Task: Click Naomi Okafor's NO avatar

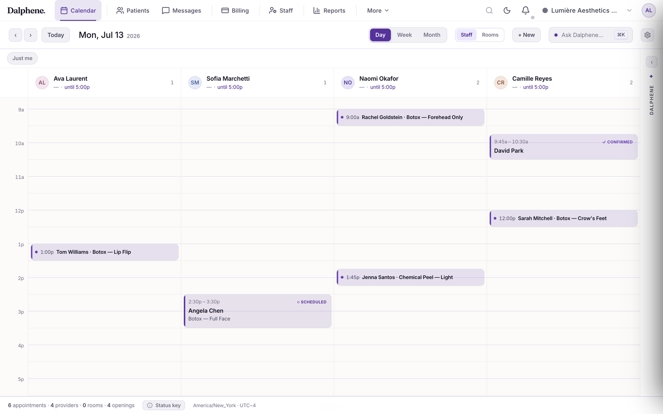Action: (x=348, y=82)
